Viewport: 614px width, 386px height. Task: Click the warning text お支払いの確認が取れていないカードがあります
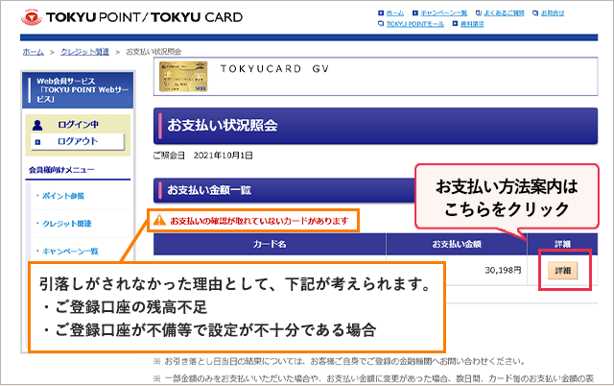click(259, 221)
